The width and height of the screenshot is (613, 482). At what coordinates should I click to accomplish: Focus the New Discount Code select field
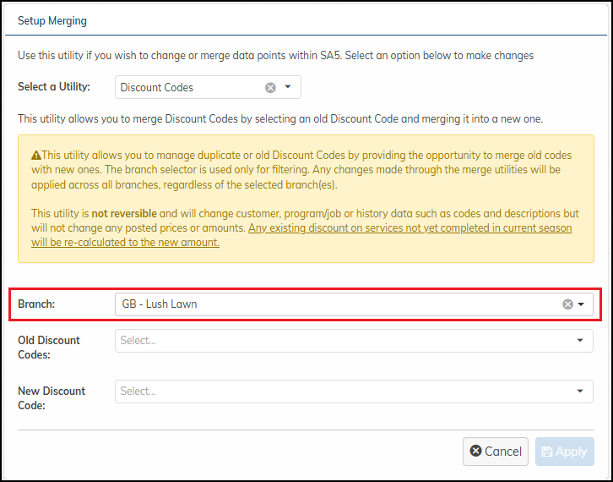point(338,392)
